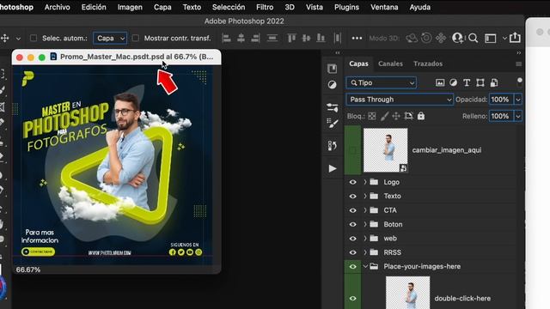Open Move tool preset picker arrow

pos(18,38)
